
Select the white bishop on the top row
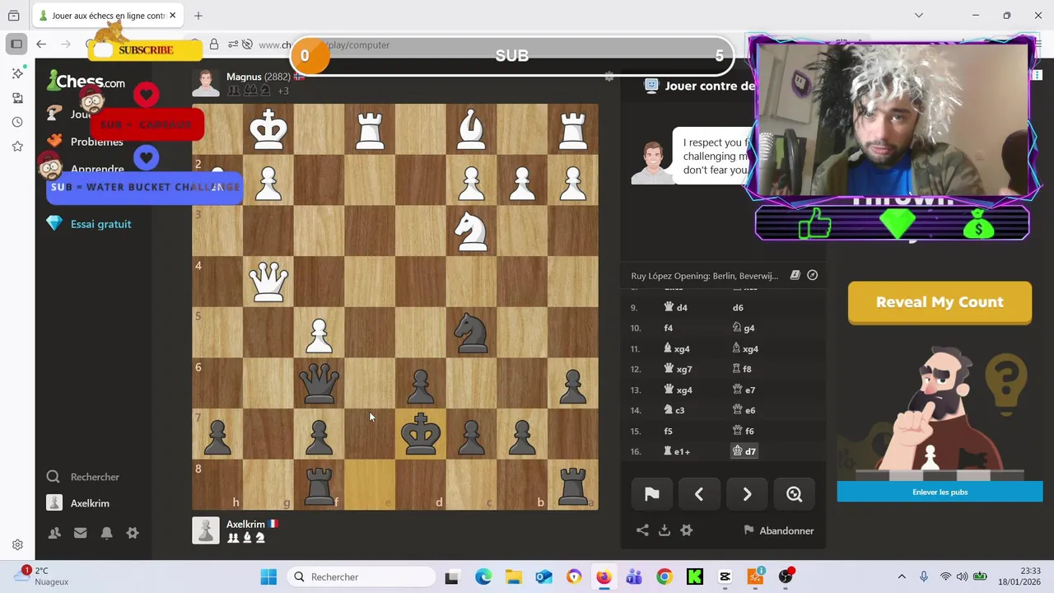(472, 129)
